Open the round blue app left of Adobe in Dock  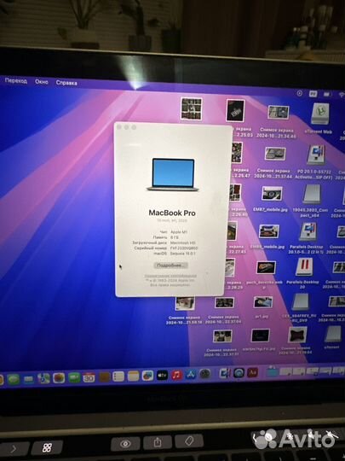tap(239, 373)
